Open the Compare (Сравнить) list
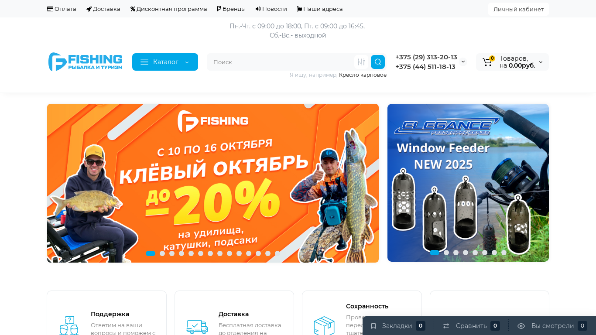Image resolution: width=596 pixels, height=335 pixels. click(x=471, y=326)
